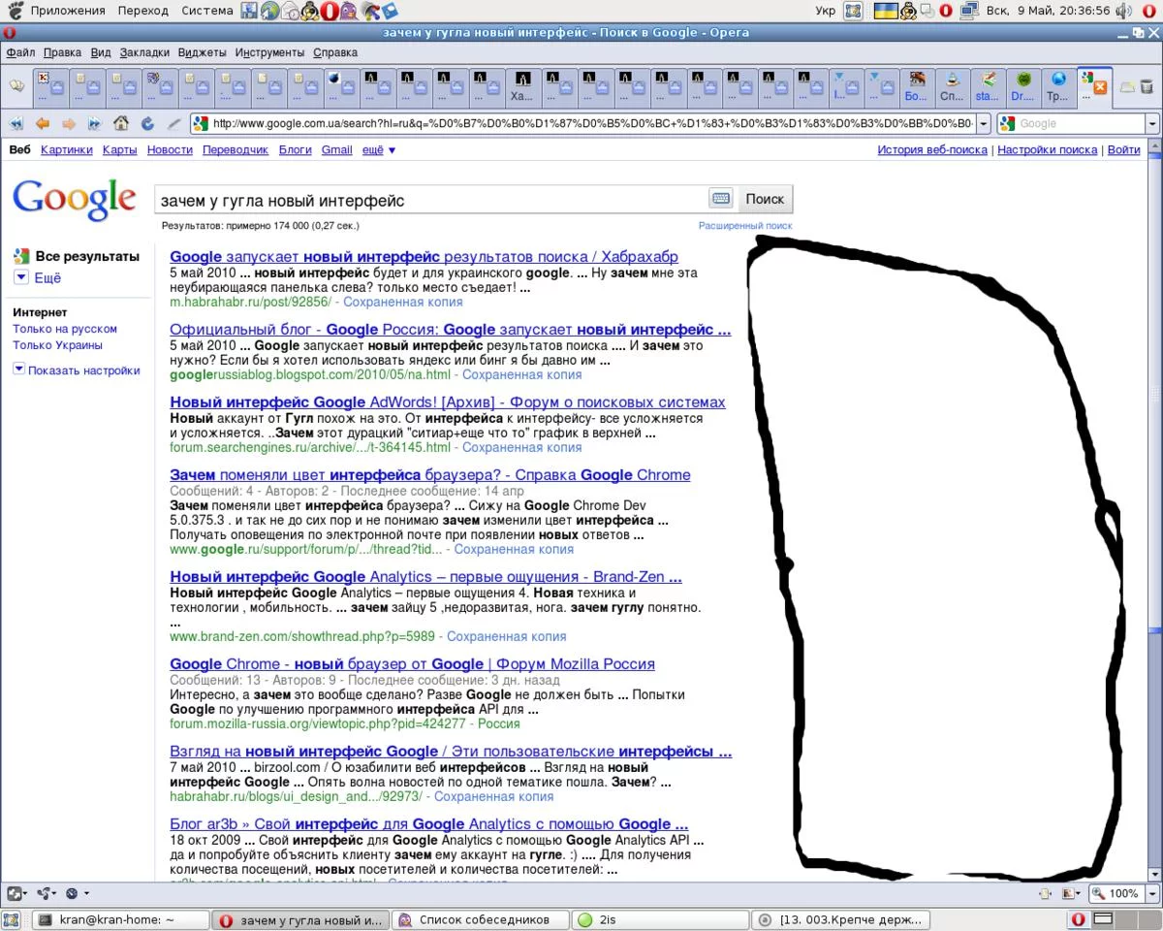Open the Хабрахабр result about новый интерфейс
This screenshot has width=1163, height=931.
424,257
